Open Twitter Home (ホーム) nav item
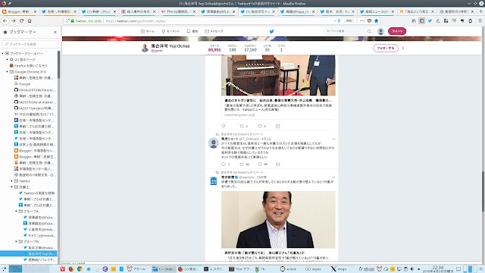This screenshot has height=273, width=485. pyautogui.click(x=148, y=31)
